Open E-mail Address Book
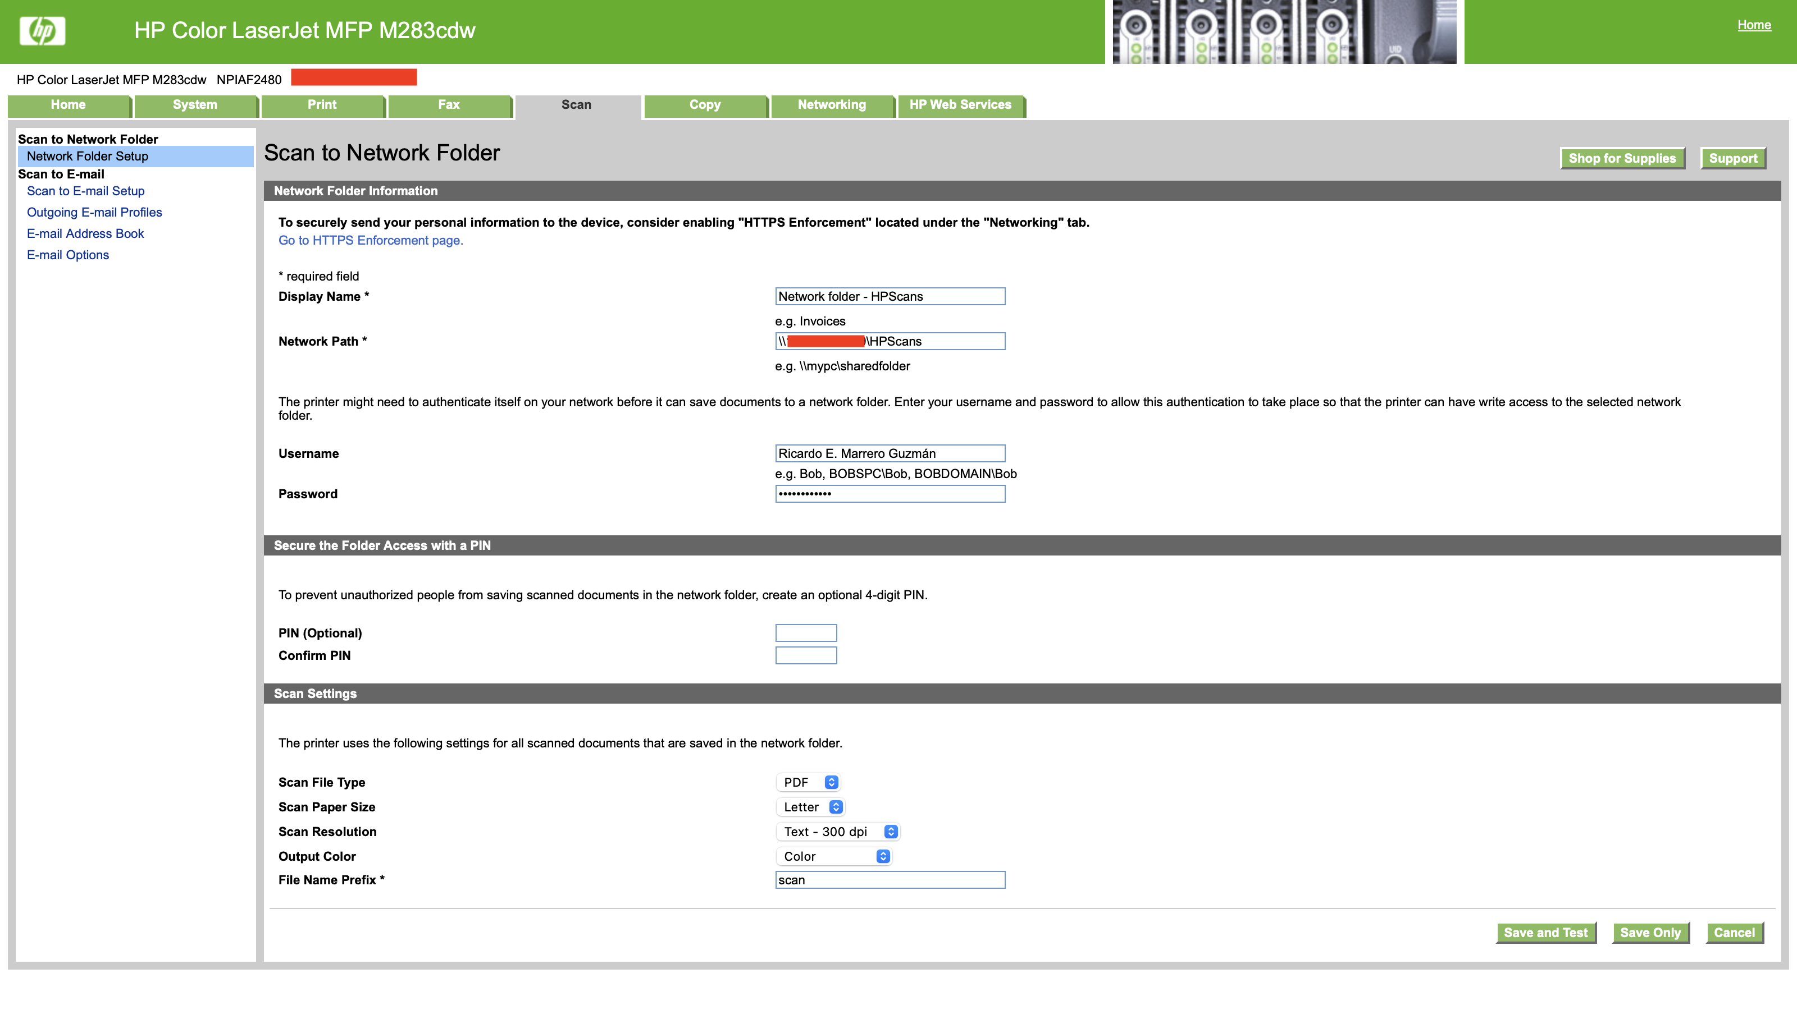 [x=85, y=233]
